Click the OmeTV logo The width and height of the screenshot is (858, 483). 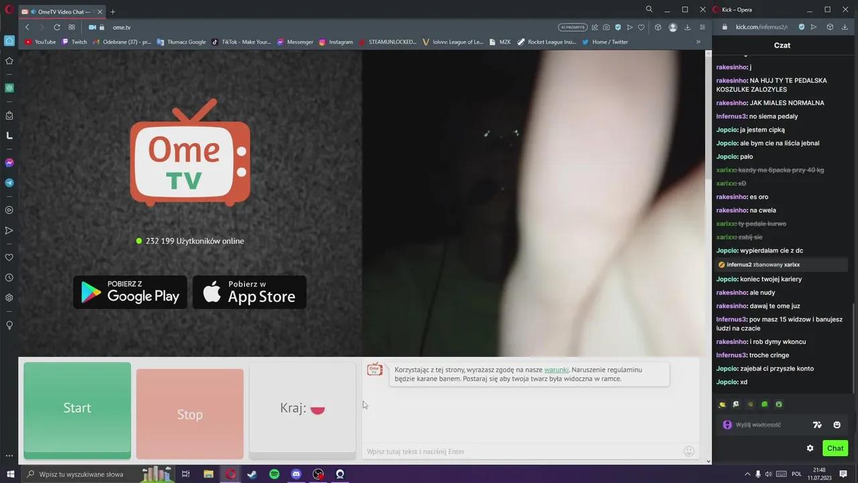click(190, 152)
